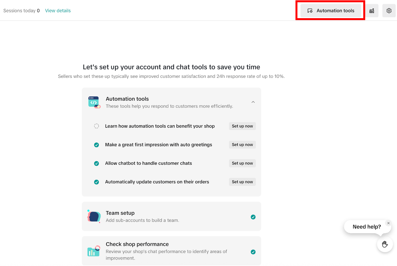Click the Check shop performance green checkmark
Screen dimensions: 397x266
pyautogui.click(x=253, y=252)
